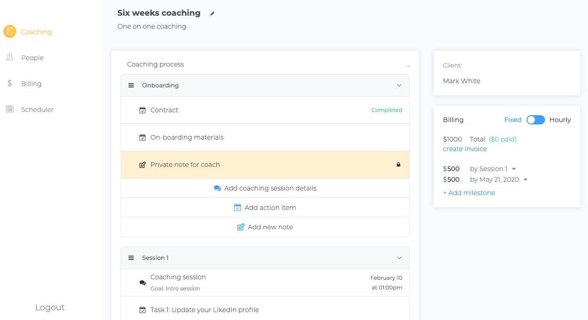Image resolution: width=588 pixels, height=320 pixels.
Task: Click the Coaching icon in the sidebar
Action: (10, 31)
